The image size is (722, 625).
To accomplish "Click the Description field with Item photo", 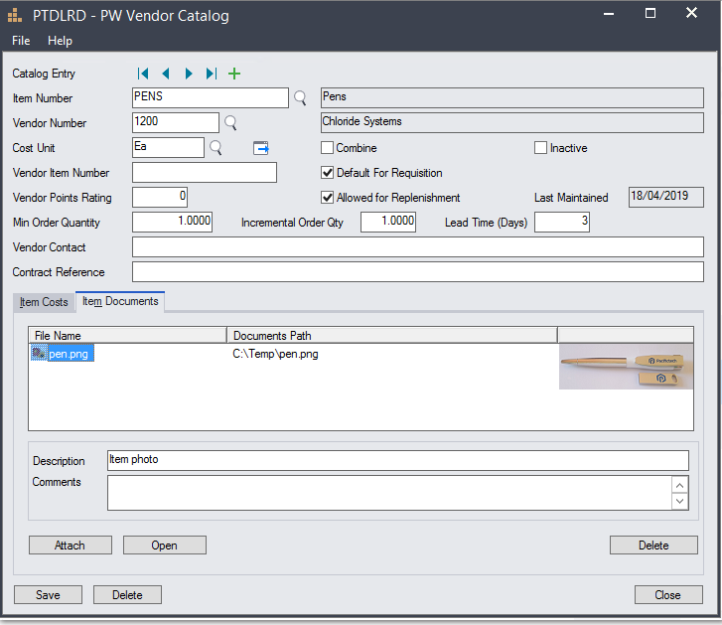I will (398, 461).
